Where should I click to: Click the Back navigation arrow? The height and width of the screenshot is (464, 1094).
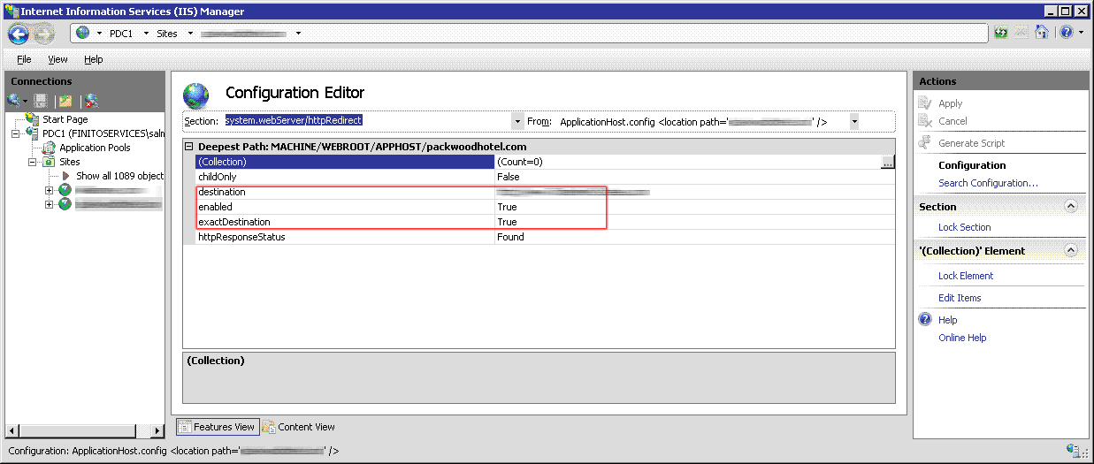click(19, 34)
